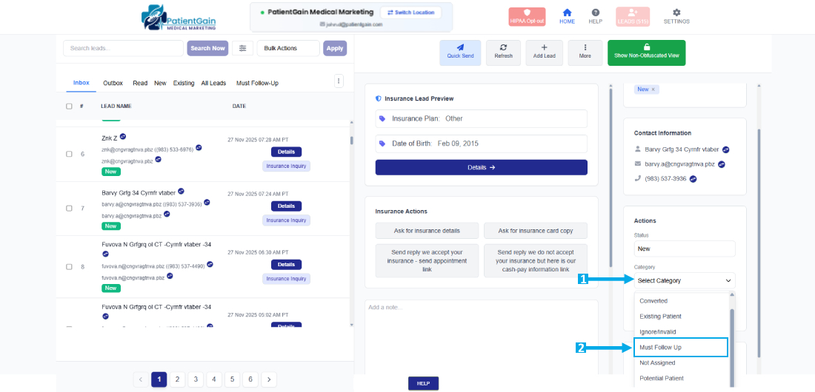The image size is (815, 392).
Task: Open the tabs three-dot overflow menu
Action: click(339, 81)
